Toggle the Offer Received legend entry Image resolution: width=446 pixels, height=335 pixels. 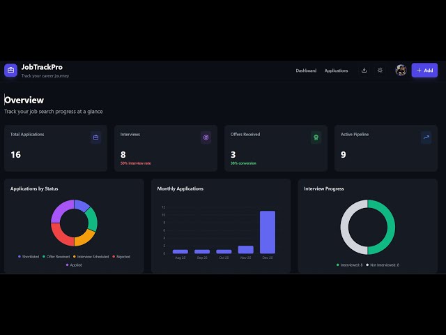tap(56, 257)
